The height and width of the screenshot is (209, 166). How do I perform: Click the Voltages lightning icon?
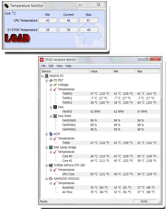tap(55, 85)
